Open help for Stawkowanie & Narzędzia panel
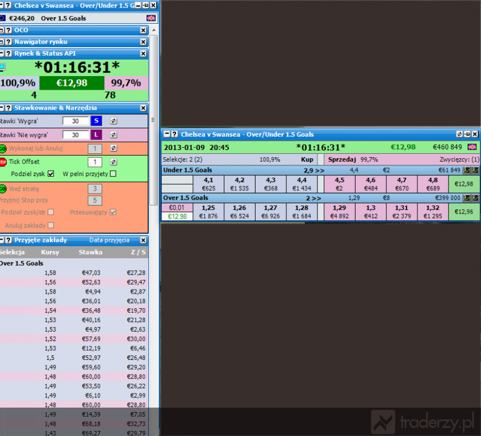 pos(9,108)
